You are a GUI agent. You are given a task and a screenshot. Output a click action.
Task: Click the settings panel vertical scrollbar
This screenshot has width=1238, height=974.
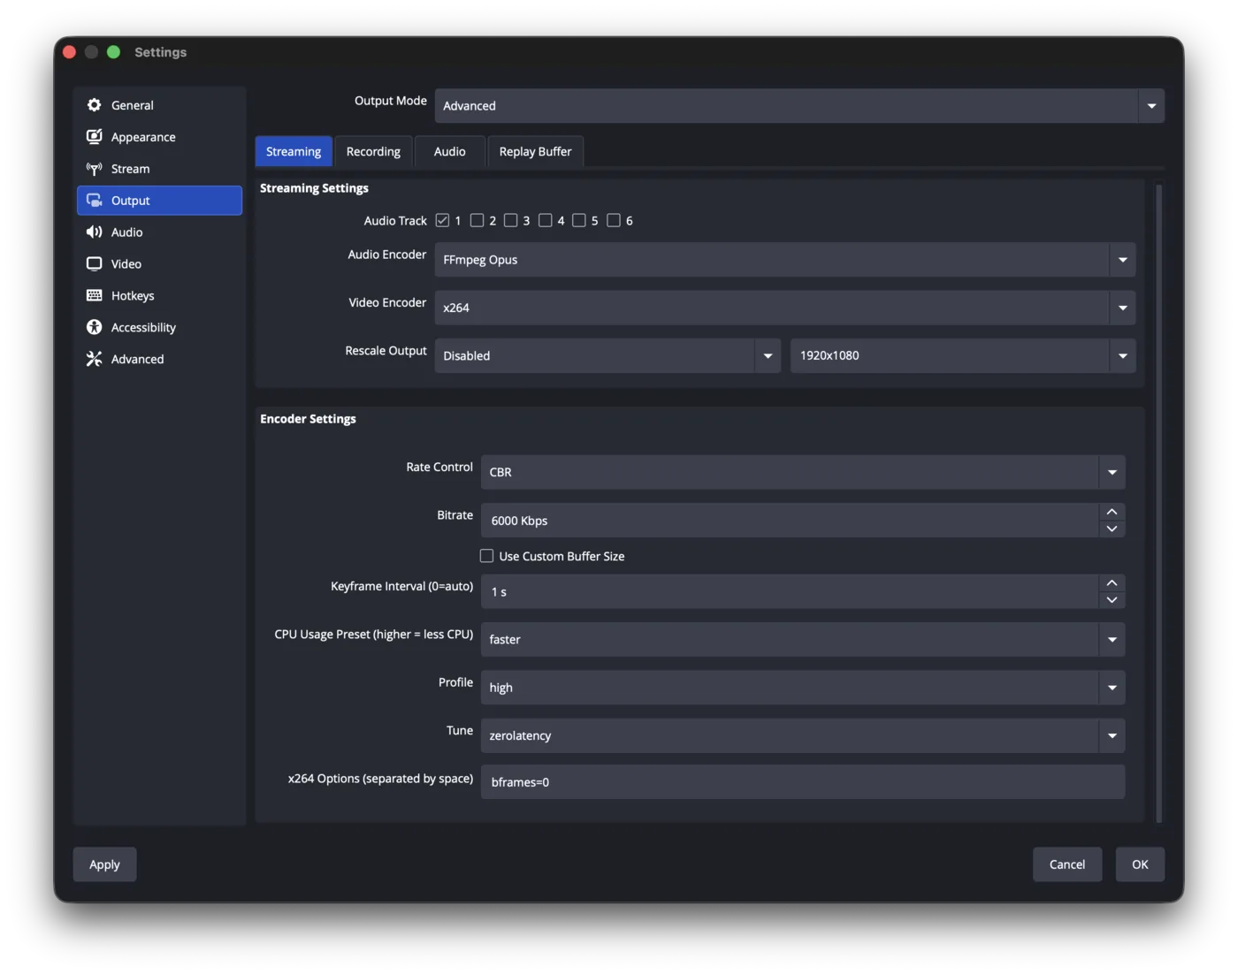point(1158,502)
